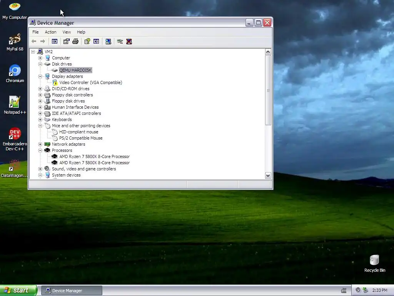The image size is (394, 296).
Task: Expand the Keyboards category
Action: [40, 119]
